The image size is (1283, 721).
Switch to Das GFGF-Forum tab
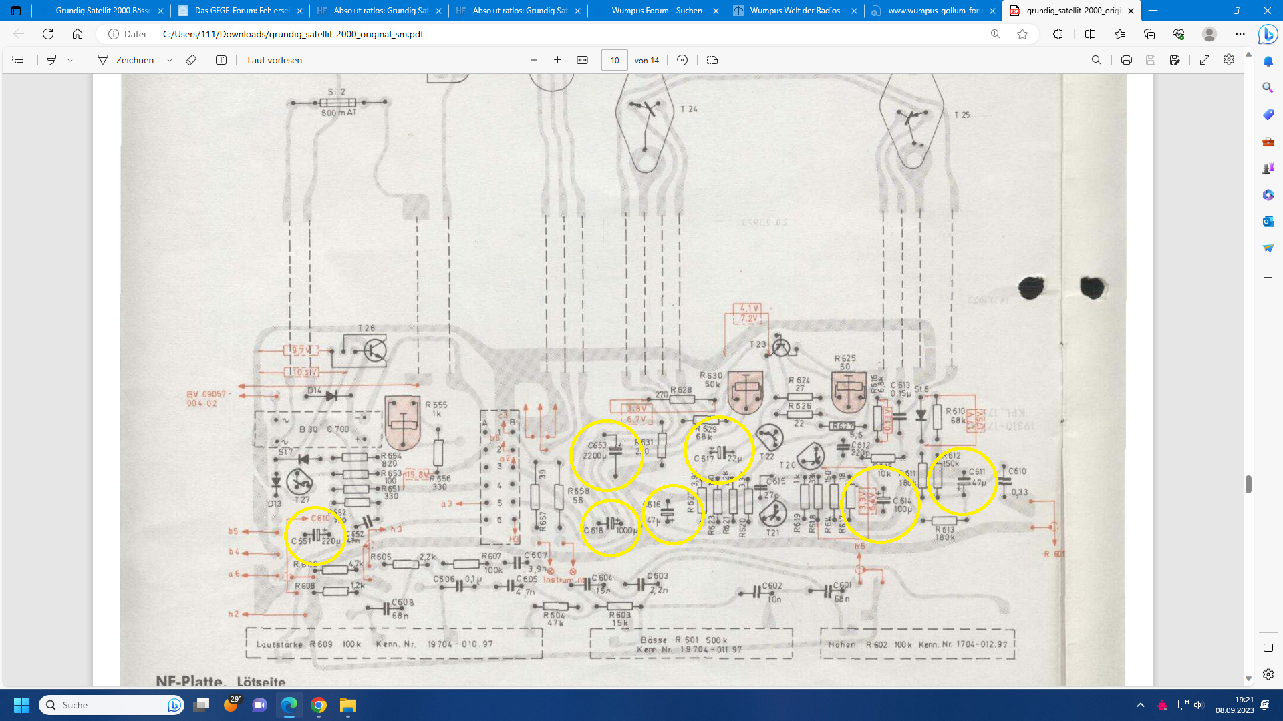pos(241,11)
